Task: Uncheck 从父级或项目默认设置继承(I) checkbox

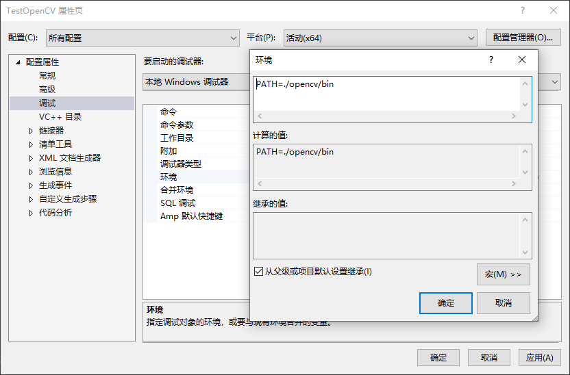Action: point(258,271)
